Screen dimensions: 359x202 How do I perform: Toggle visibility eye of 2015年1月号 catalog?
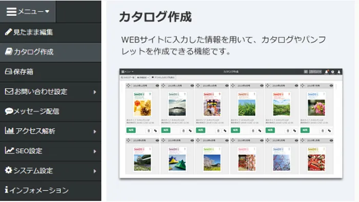pos(331,140)
